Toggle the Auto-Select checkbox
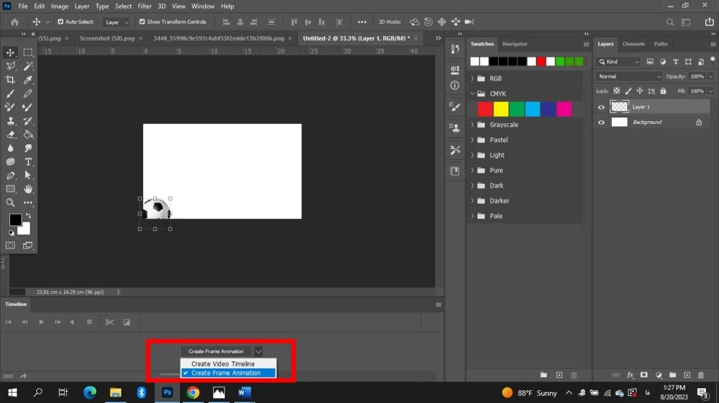 [61, 22]
